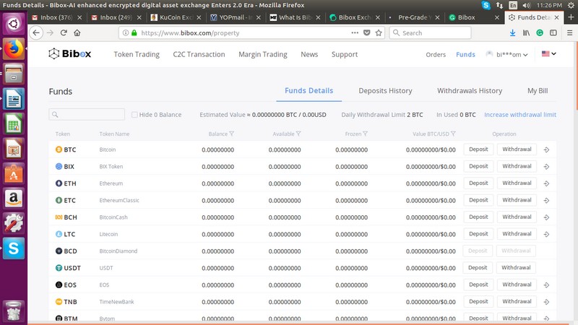Screen dimensions: 578x325
Task: Open the Support menu item
Action: (345, 54)
